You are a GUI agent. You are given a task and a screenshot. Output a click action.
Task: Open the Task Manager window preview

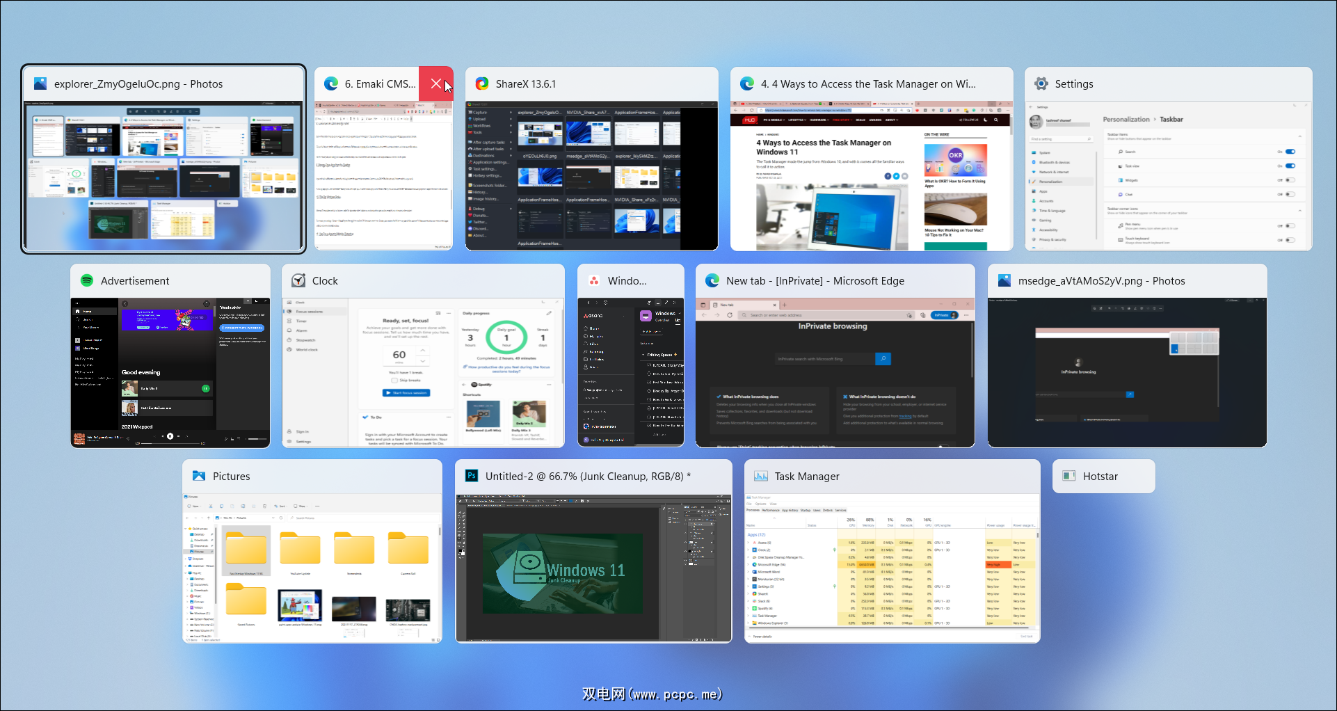892,568
